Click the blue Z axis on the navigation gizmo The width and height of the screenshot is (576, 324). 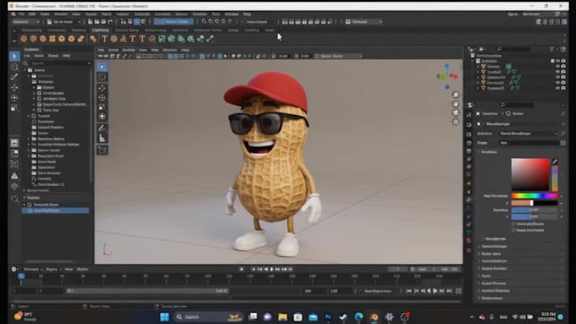pos(446,66)
